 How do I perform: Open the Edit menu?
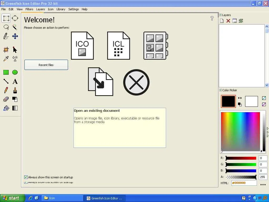tap(11, 9)
